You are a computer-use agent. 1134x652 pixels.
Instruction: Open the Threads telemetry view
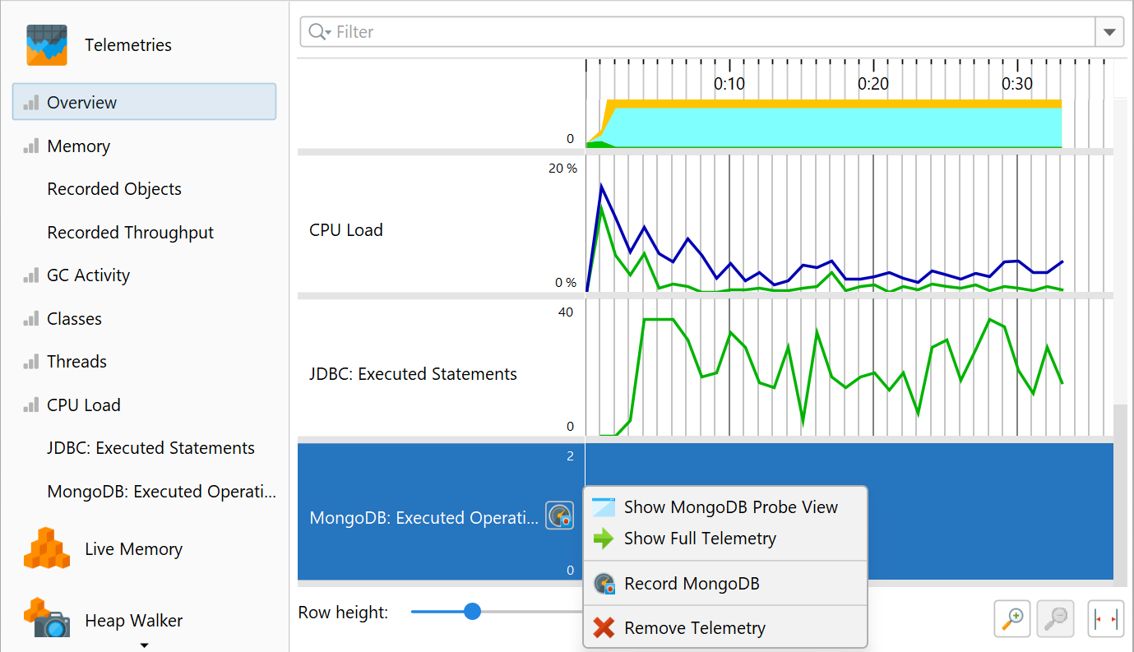pyautogui.click(x=76, y=362)
